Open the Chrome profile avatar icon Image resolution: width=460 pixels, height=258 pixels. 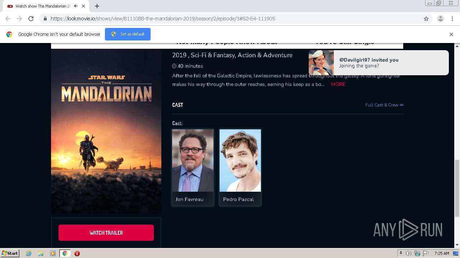[440, 19]
